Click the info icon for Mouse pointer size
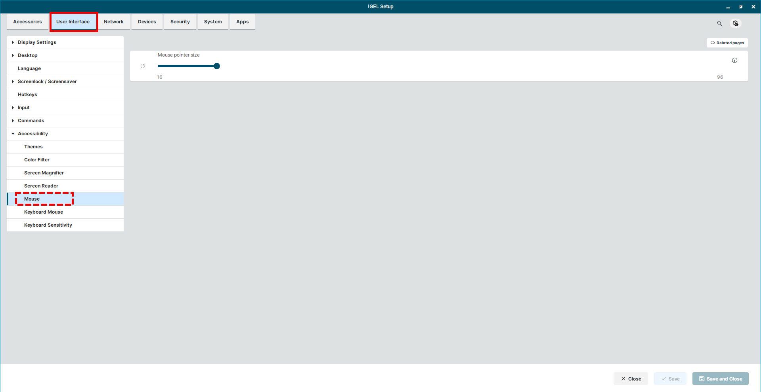This screenshot has height=392, width=761. click(734, 61)
